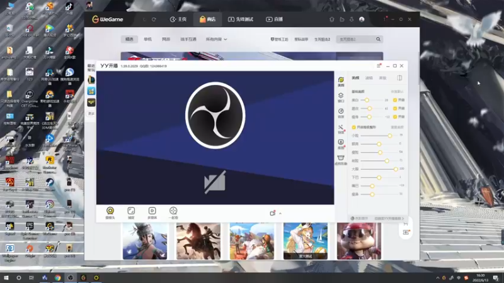Toggle the 美白 whitening enable checkbox
This screenshot has width=504, height=283.
click(395, 100)
